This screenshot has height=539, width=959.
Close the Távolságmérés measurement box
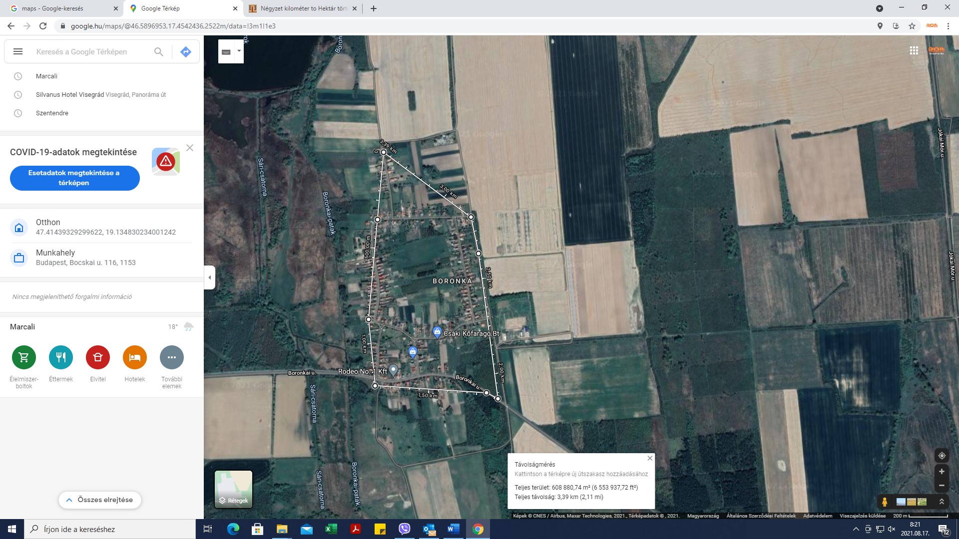pos(650,458)
